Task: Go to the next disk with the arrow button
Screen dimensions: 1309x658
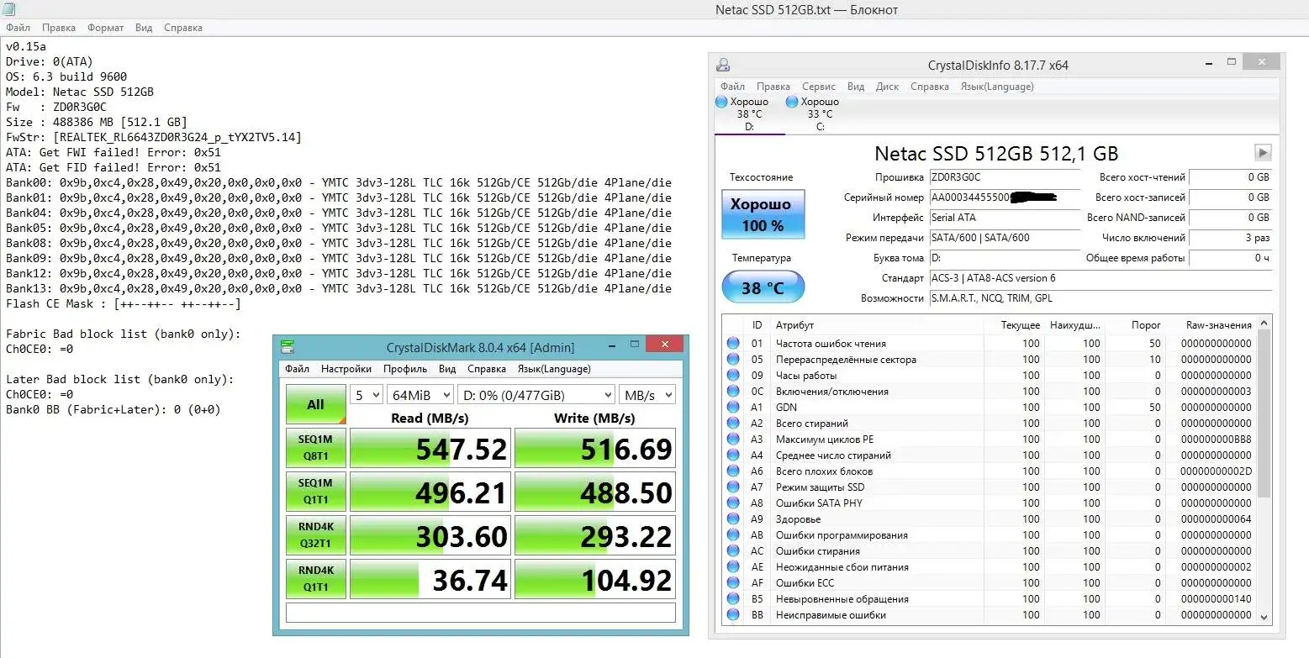Action: 1263,153
